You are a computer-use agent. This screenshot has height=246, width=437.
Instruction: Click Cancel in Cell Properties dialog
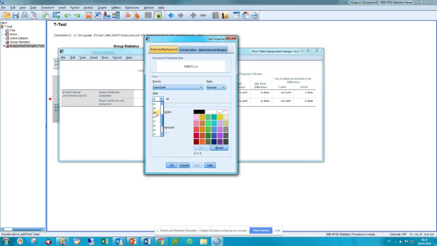point(184,165)
